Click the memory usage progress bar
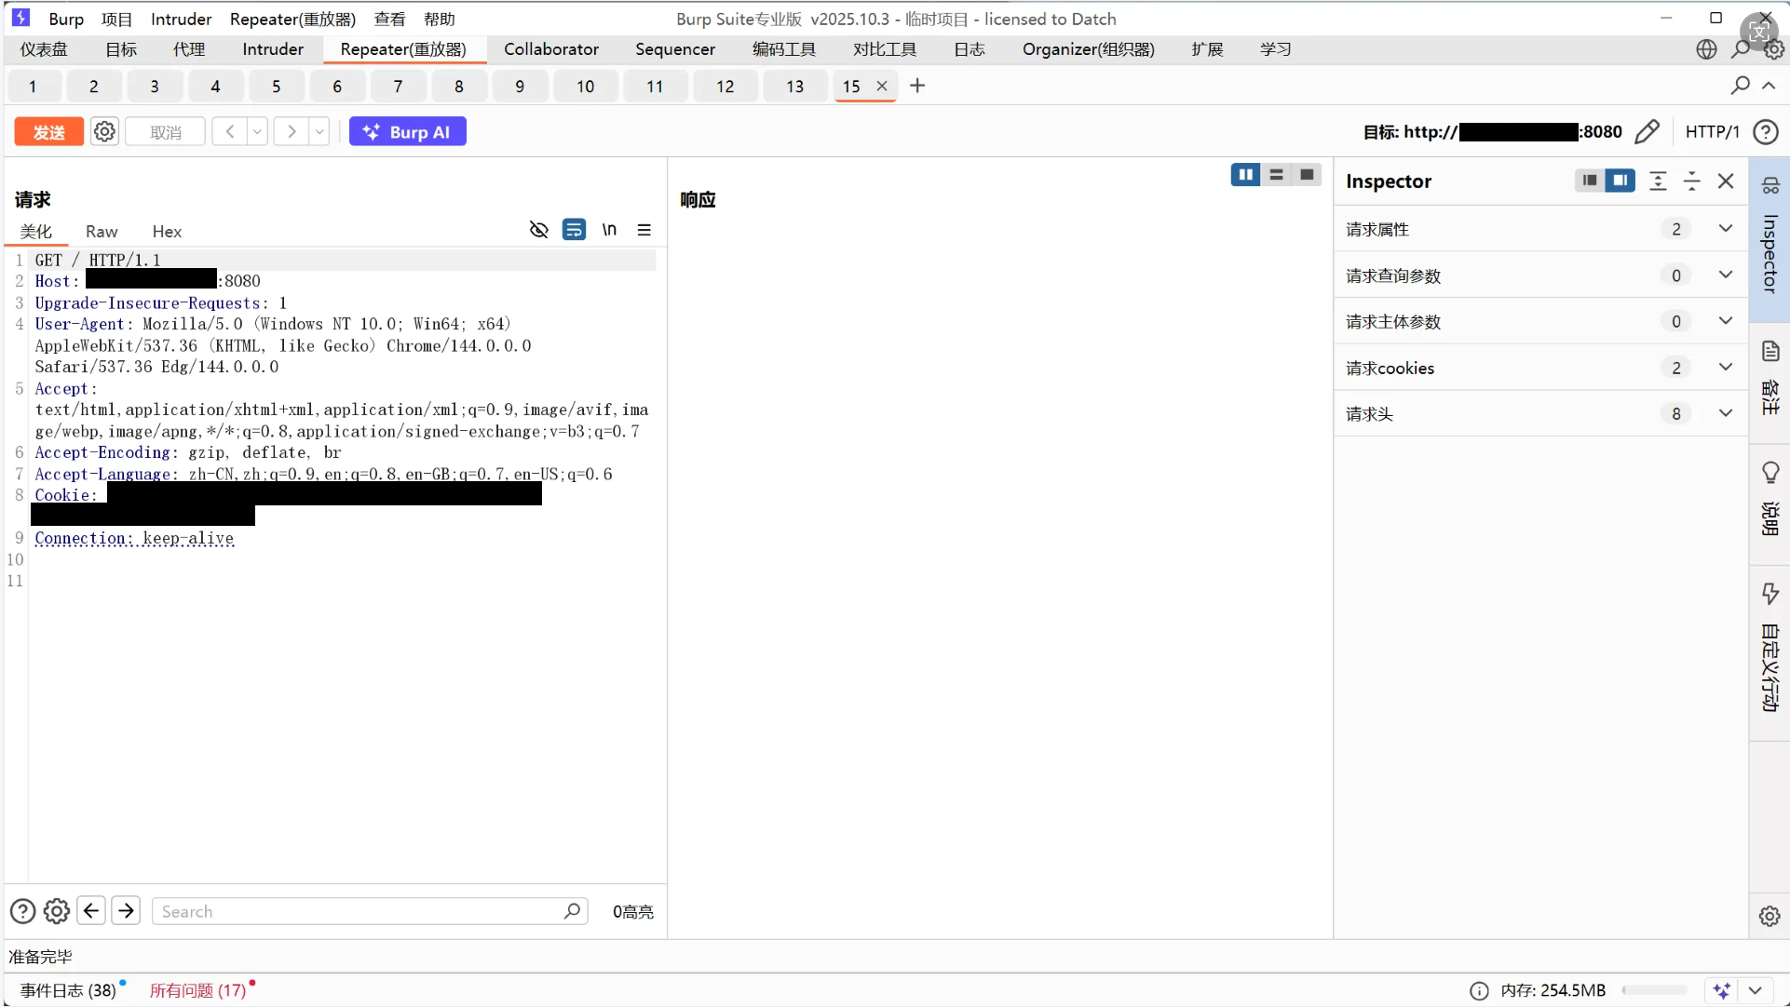 [x=1654, y=990]
